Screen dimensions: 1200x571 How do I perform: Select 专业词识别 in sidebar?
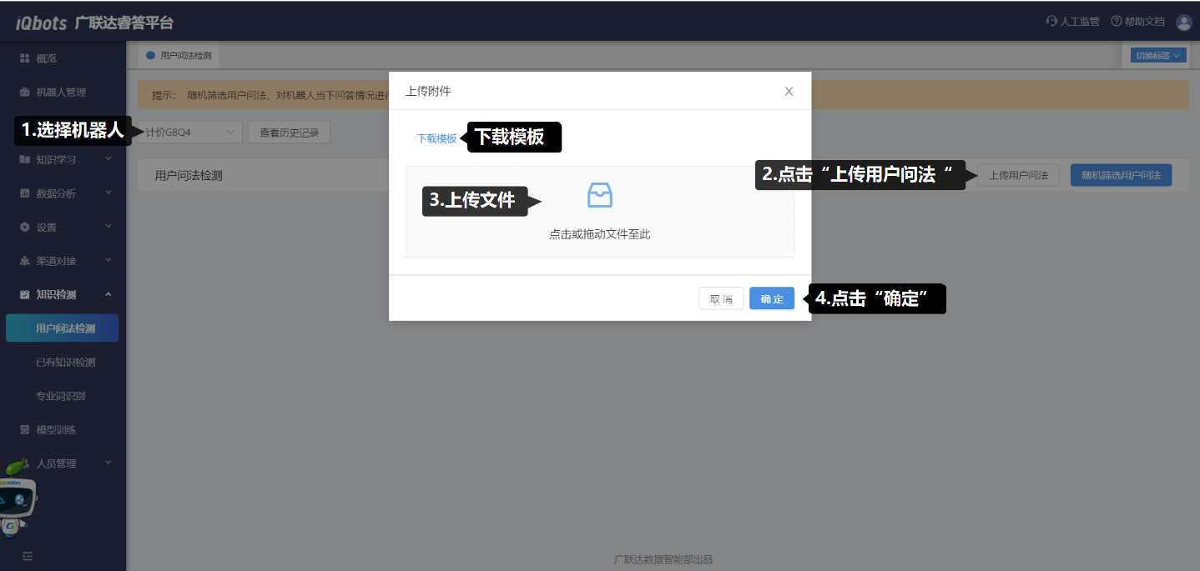pos(60,396)
